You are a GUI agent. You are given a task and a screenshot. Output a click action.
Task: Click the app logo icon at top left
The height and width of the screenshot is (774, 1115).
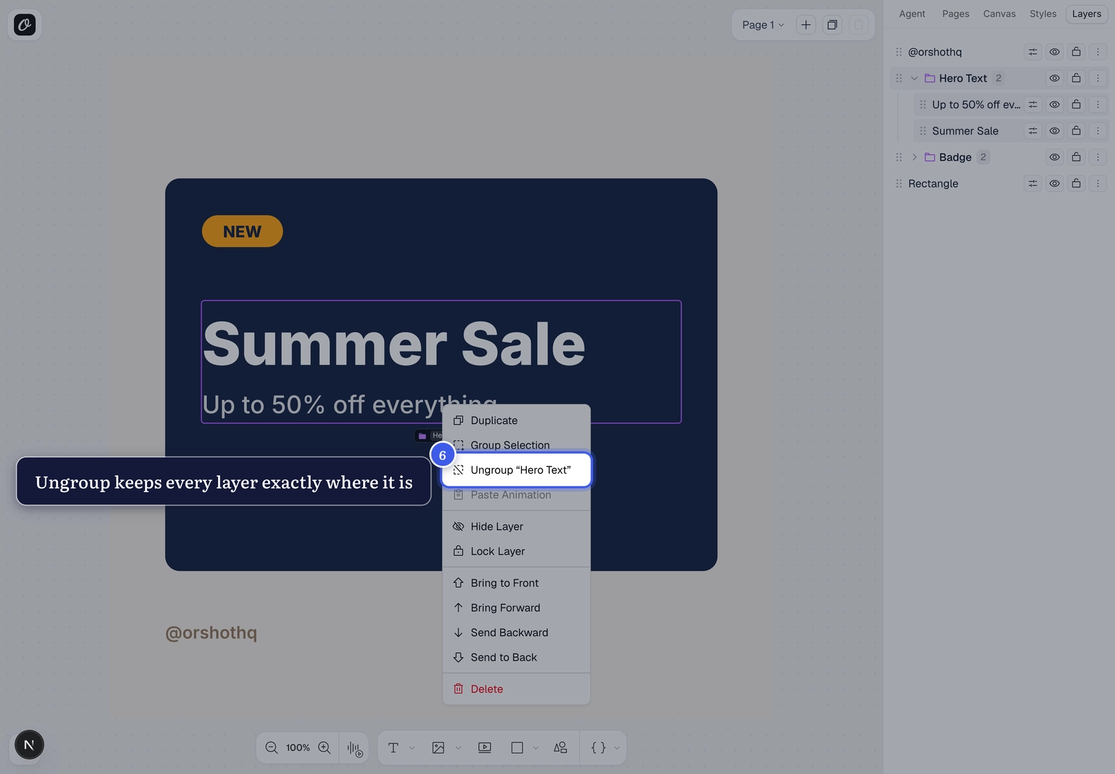coord(24,25)
